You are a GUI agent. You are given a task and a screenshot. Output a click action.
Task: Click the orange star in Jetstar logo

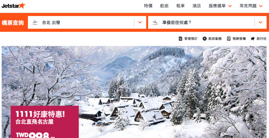[x=22, y=5]
